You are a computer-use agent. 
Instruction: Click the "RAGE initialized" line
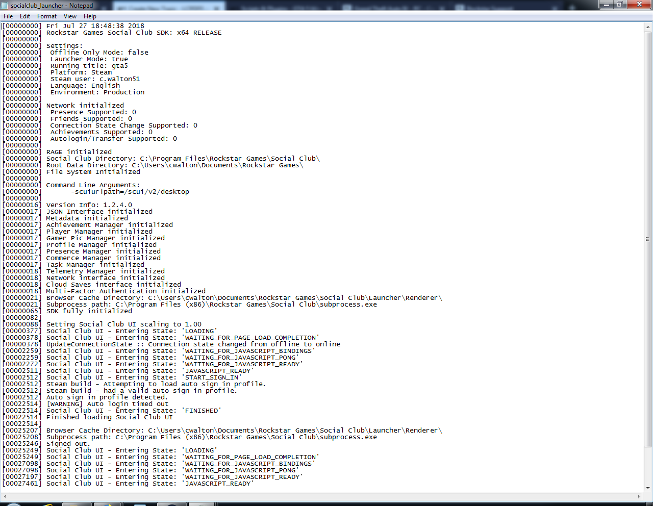tap(79, 152)
